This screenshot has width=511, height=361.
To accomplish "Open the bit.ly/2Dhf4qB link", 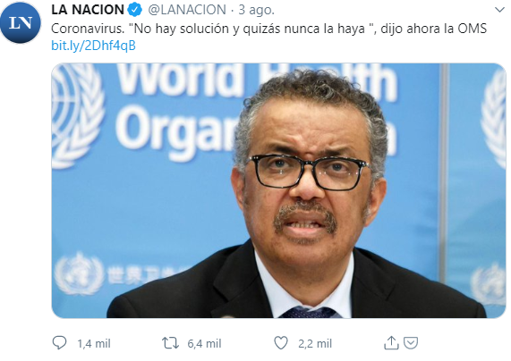I will coord(93,46).
